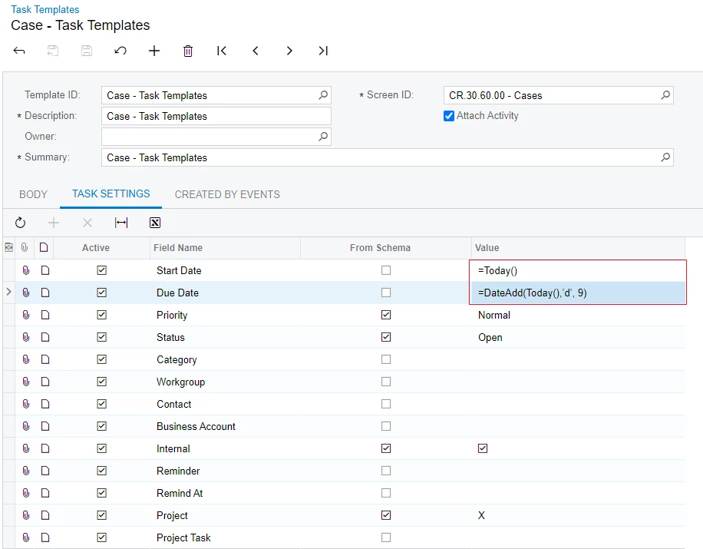Click the paperclip icon on Project Task row
Screen dimensions: 703x549
tap(26, 537)
